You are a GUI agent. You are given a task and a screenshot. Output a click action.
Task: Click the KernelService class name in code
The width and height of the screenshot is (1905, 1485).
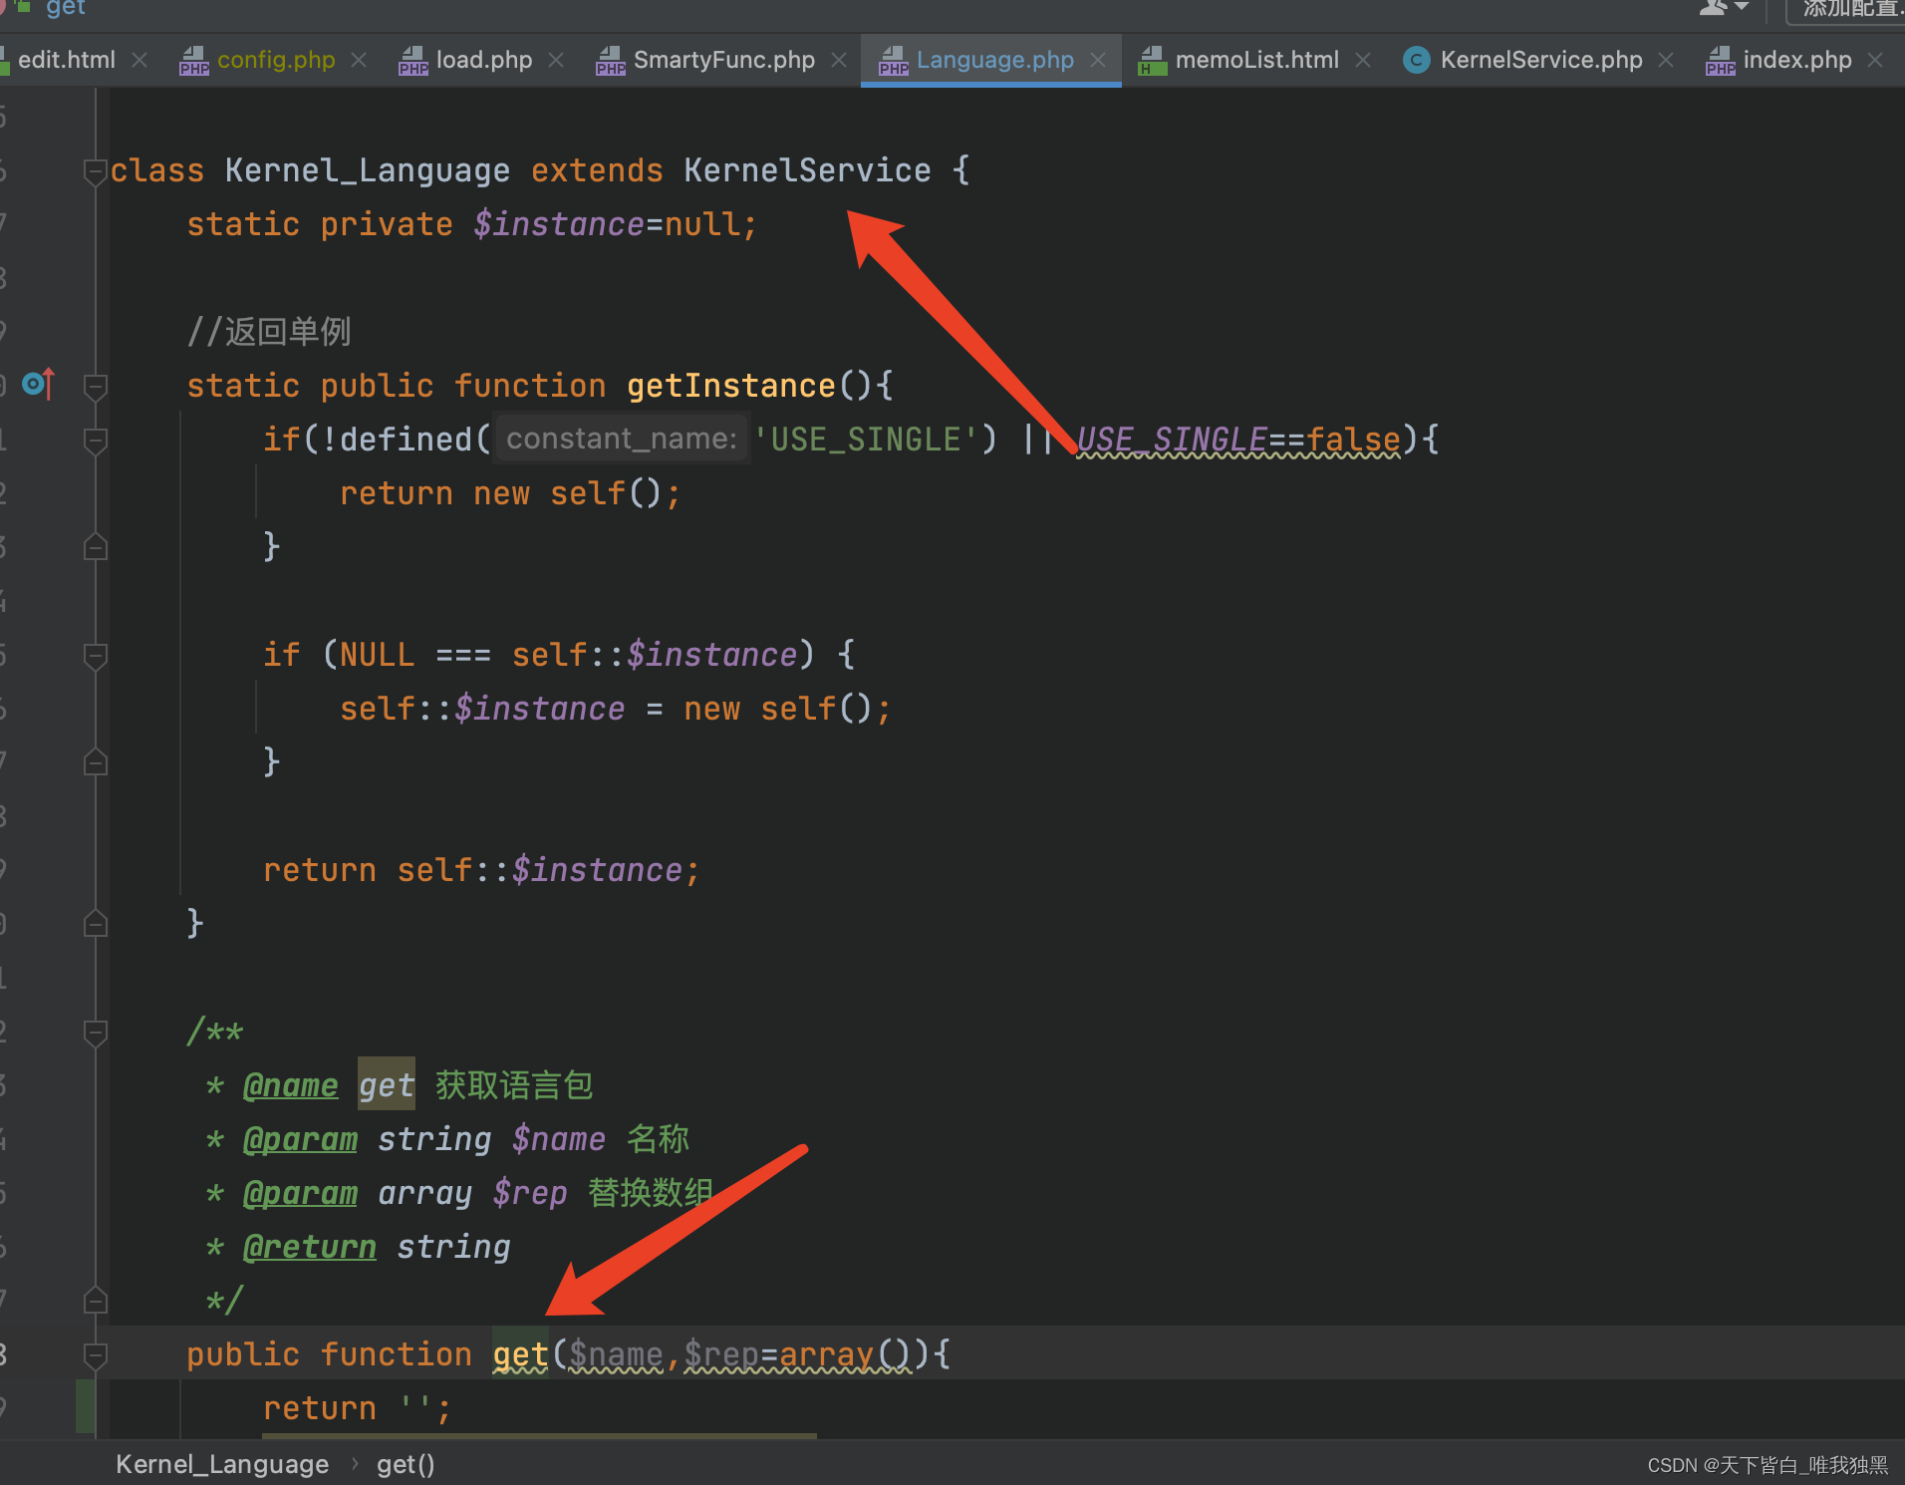coord(807,170)
